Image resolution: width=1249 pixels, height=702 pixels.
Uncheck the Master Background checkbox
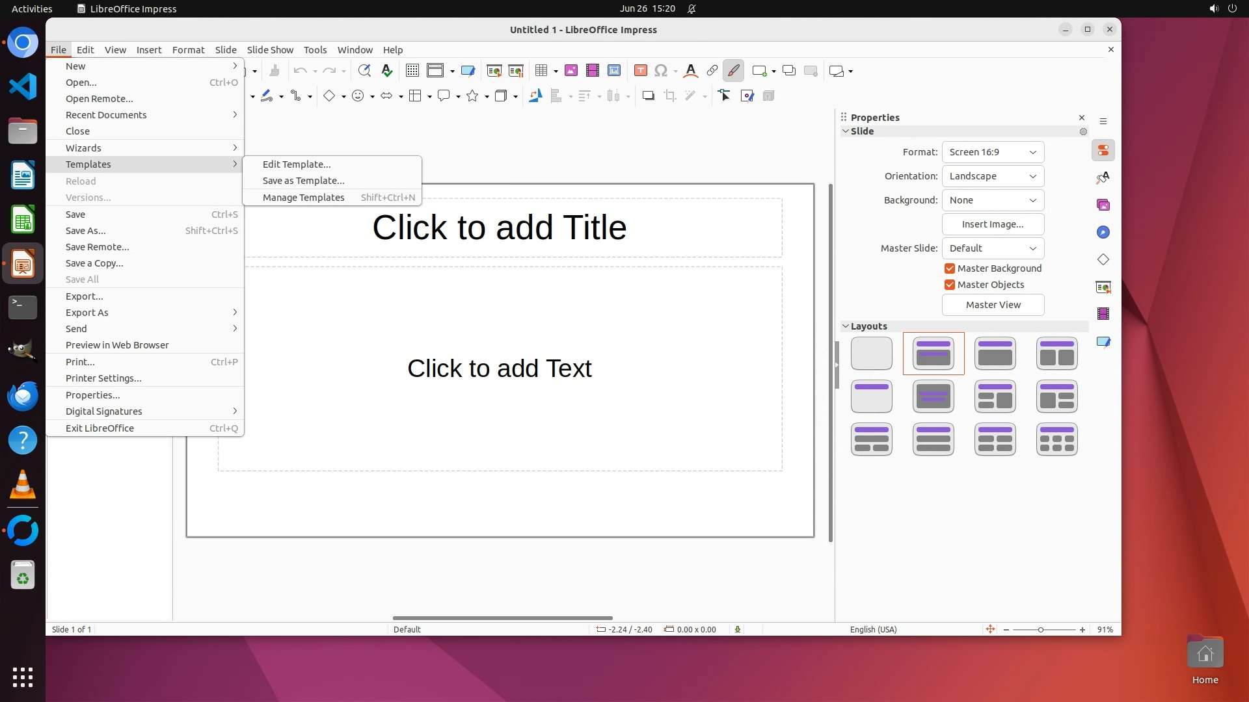[950, 268]
